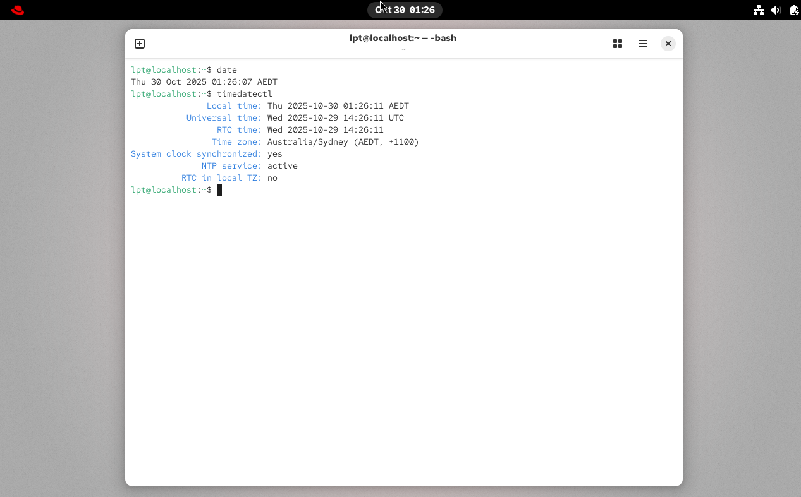Mute sound using the speaker icon
This screenshot has width=801, height=497.
[x=776, y=10]
